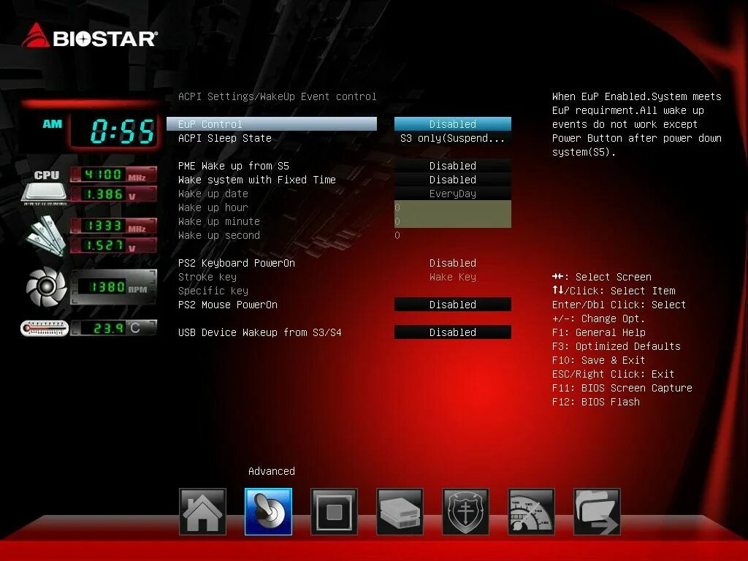
Task: Click the memory 1333 MHz readout
Action: tap(113, 226)
